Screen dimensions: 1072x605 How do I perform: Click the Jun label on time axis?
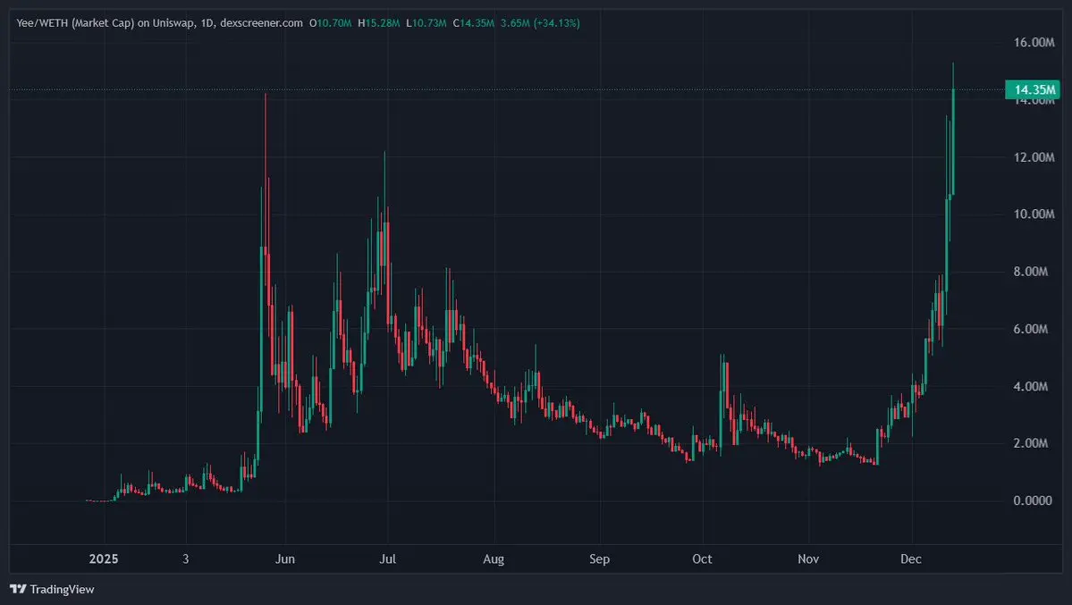(285, 559)
